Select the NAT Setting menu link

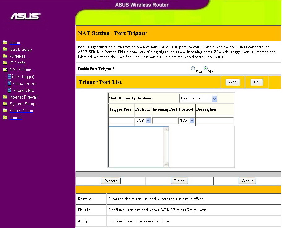(x=20, y=70)
